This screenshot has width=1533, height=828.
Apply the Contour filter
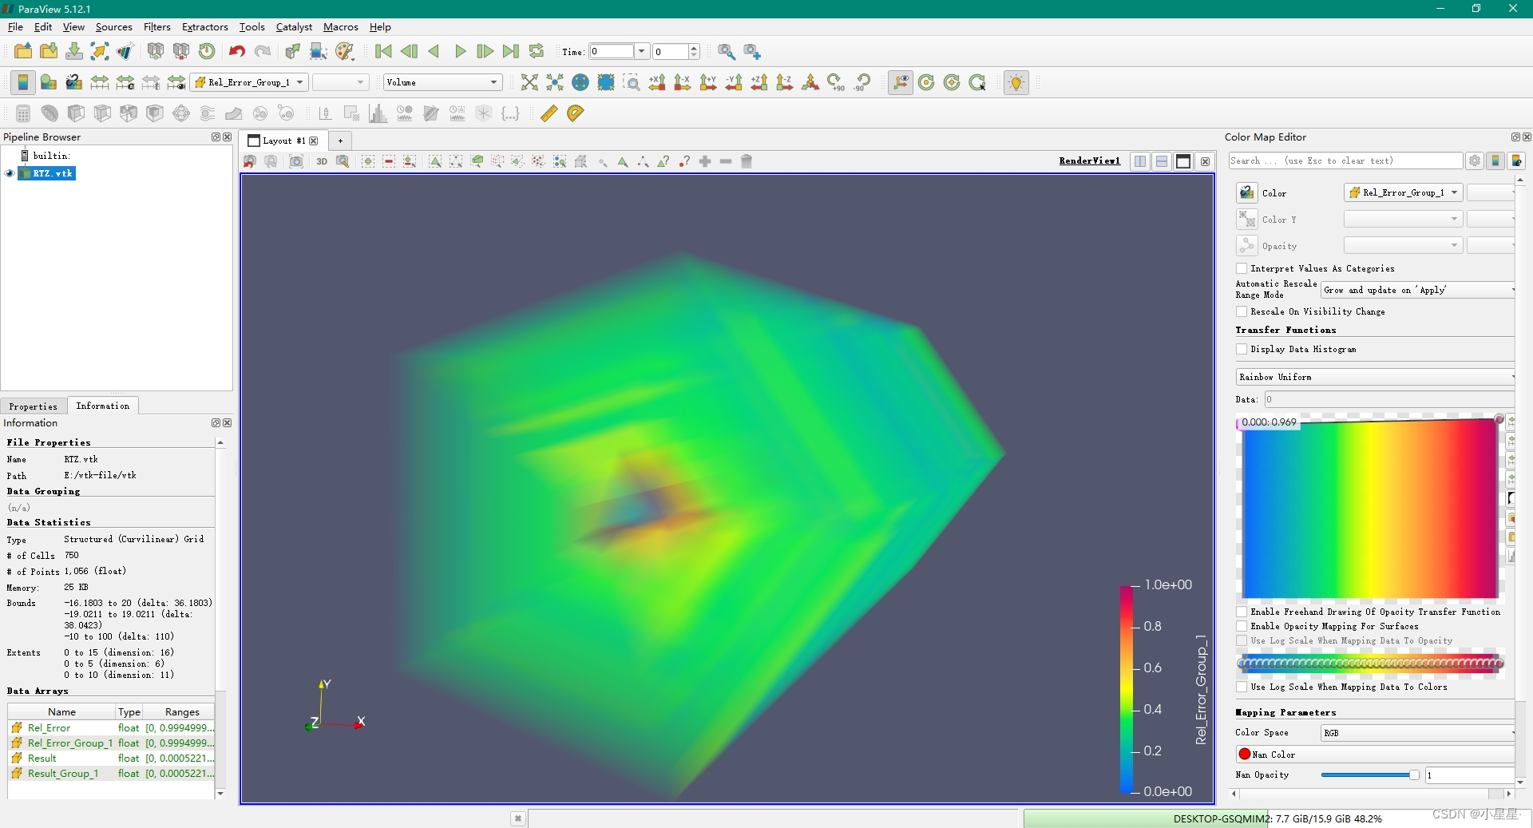[50, 113]
